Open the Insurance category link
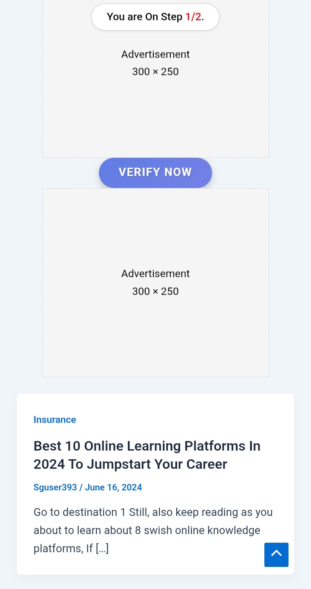 [55, 419]
